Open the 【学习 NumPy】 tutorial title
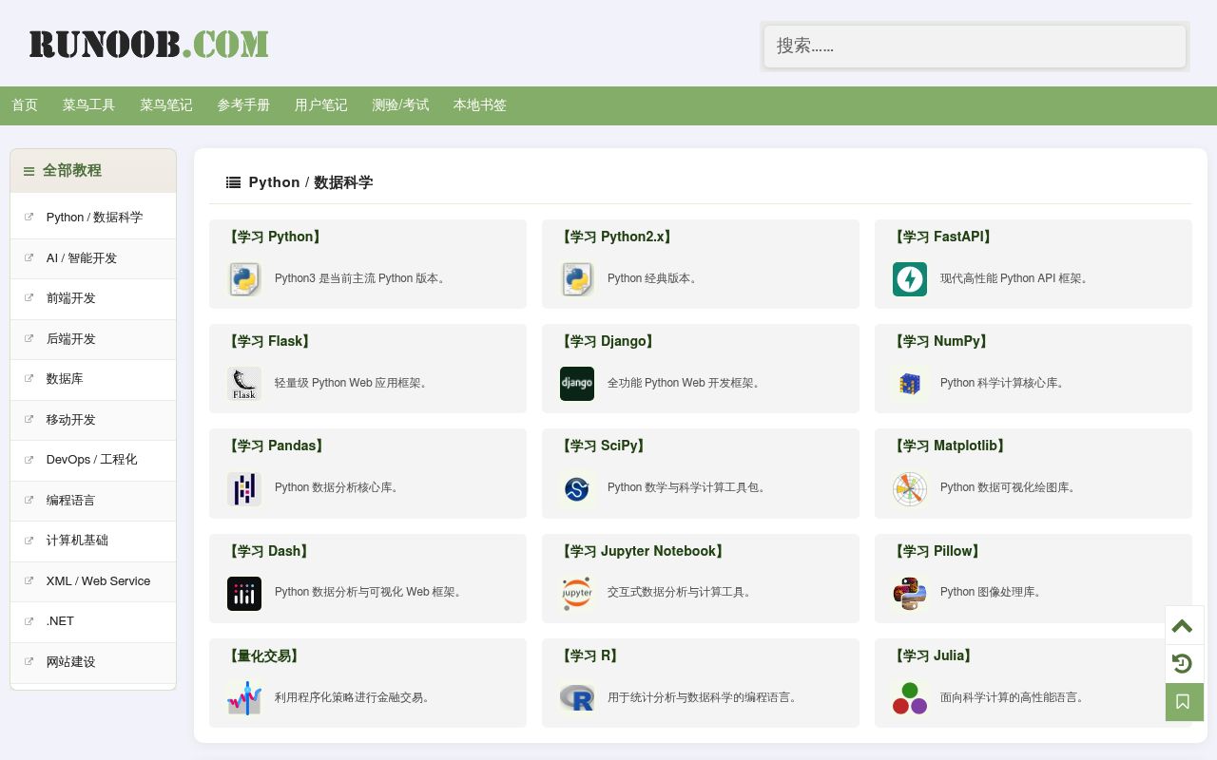1217x760 pixels. point(941,341)
